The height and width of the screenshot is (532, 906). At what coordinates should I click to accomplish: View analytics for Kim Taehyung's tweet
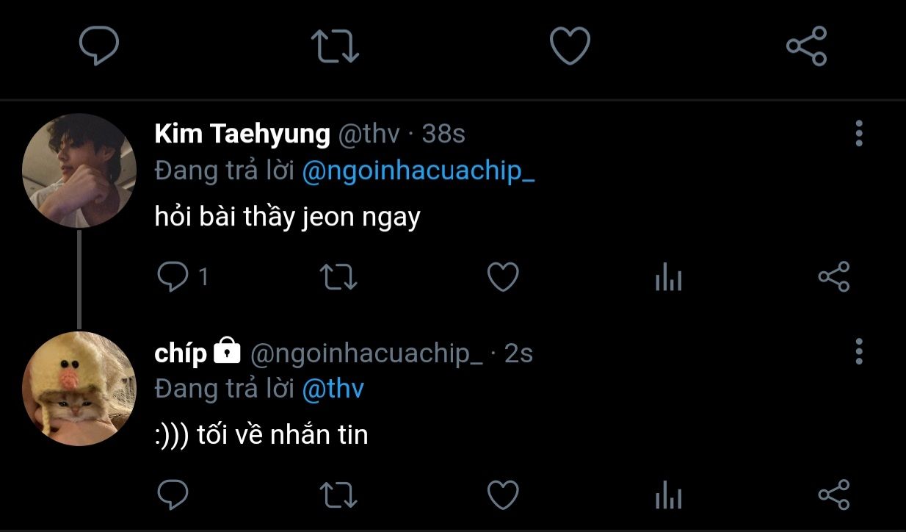pyautogui.click(x=668, y=278)
